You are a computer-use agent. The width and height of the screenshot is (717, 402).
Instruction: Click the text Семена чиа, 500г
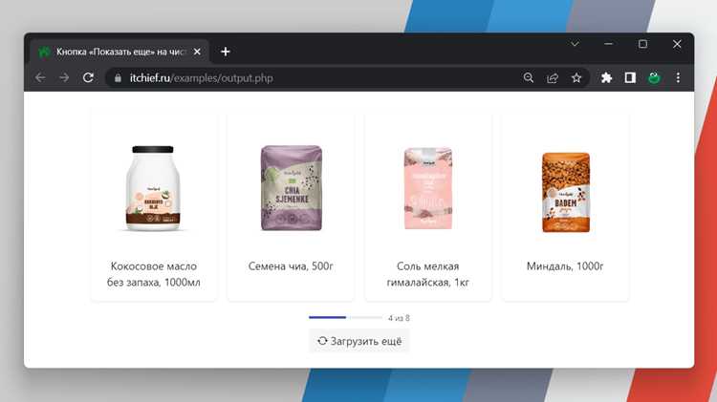291,265
